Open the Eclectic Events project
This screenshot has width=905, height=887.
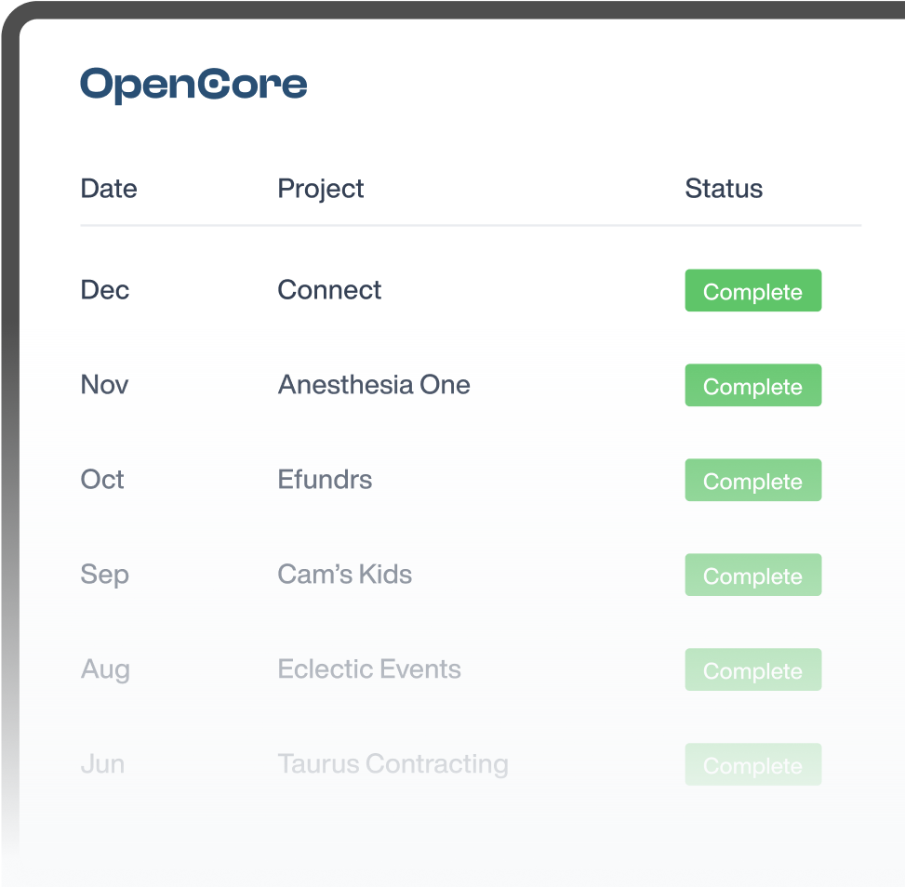[x=369, y=669]
